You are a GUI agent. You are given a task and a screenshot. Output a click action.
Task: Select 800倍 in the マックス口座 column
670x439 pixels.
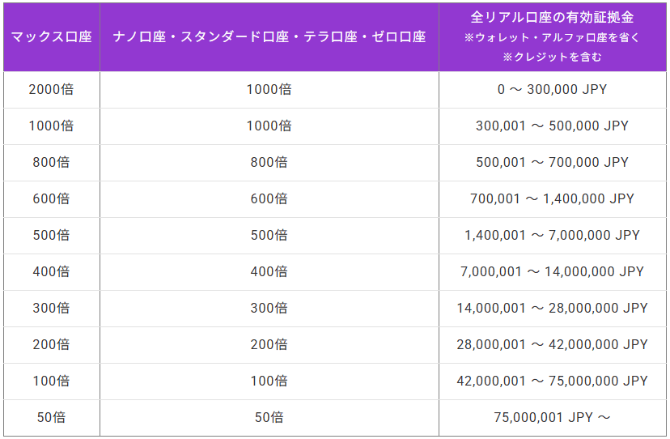point(51,162)
